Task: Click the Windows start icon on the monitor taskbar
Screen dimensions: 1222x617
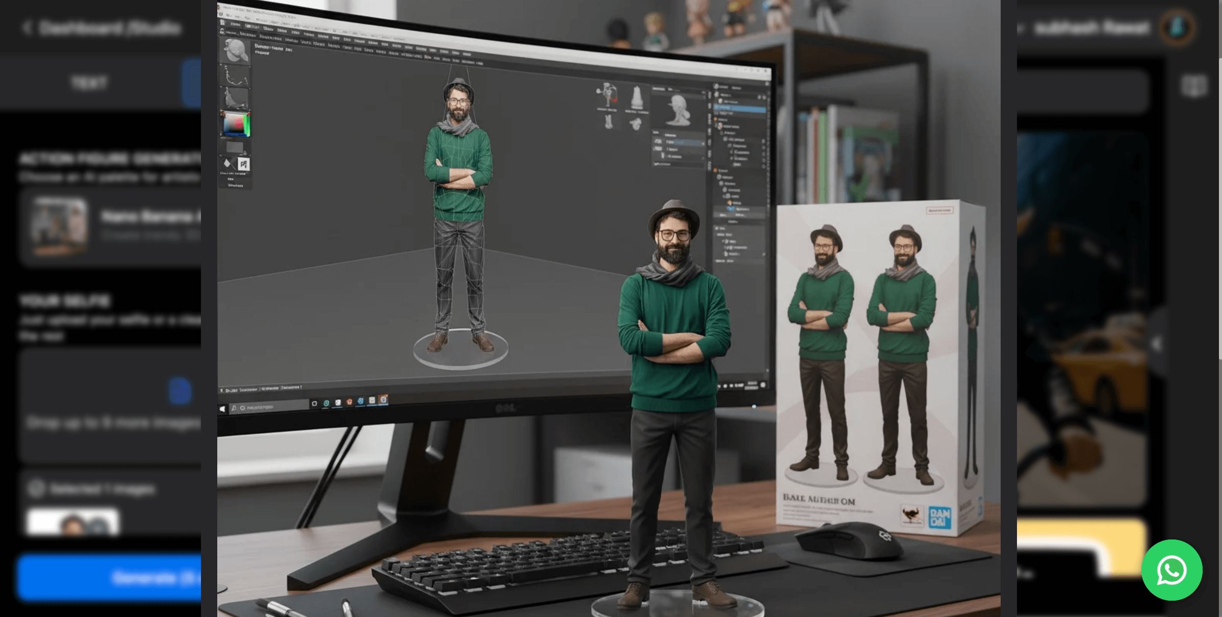Action: (222, 409)
